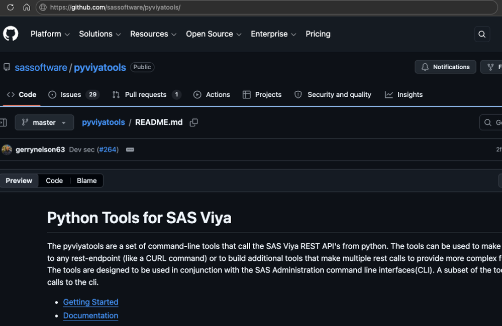
Task: Expand commit message ellipsis
Action: [x=130, y=149]
